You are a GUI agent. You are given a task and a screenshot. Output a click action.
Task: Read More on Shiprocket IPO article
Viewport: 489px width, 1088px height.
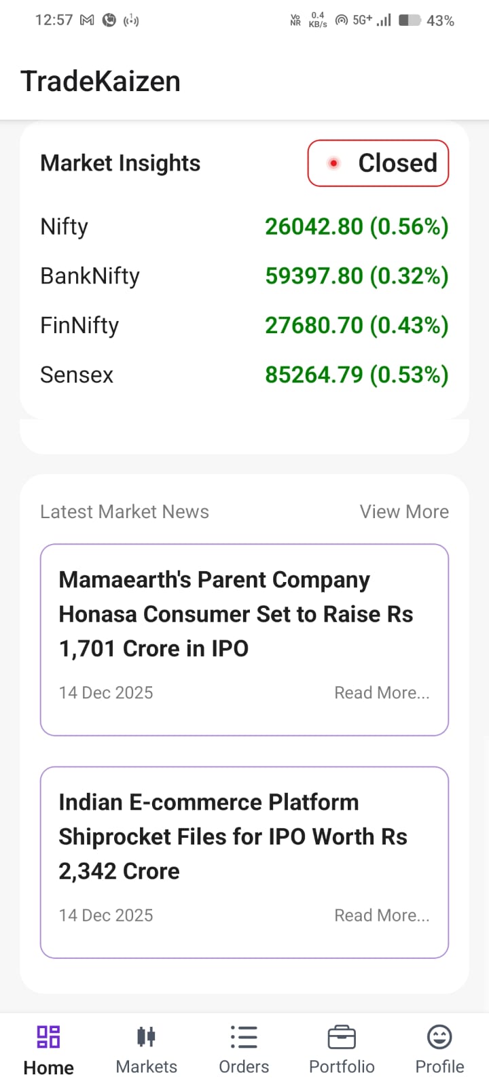382,915
